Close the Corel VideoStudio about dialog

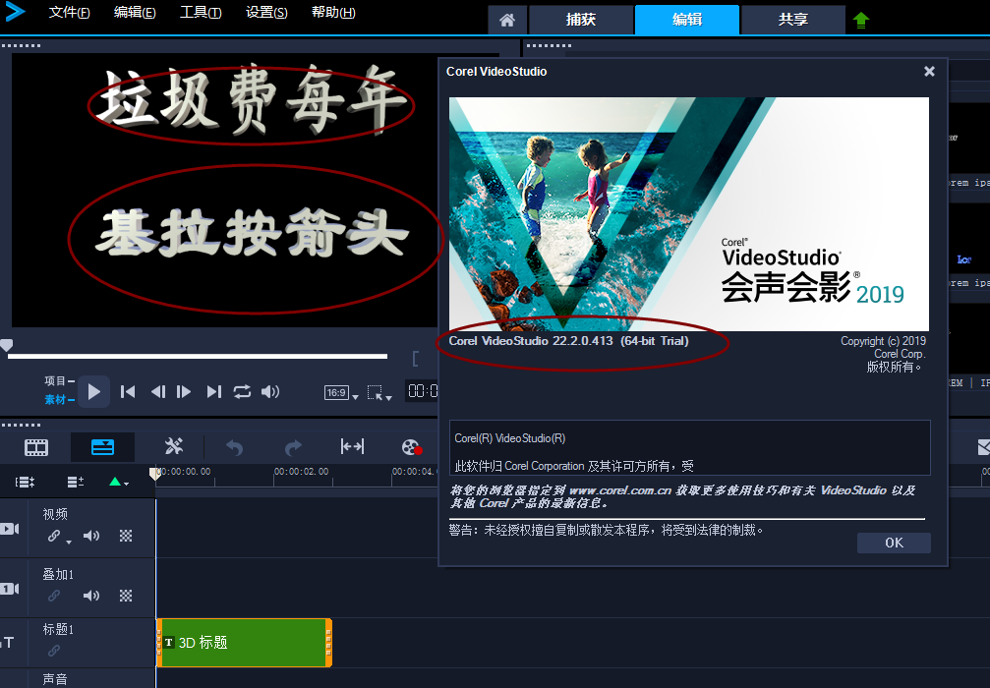pos(929,72)
